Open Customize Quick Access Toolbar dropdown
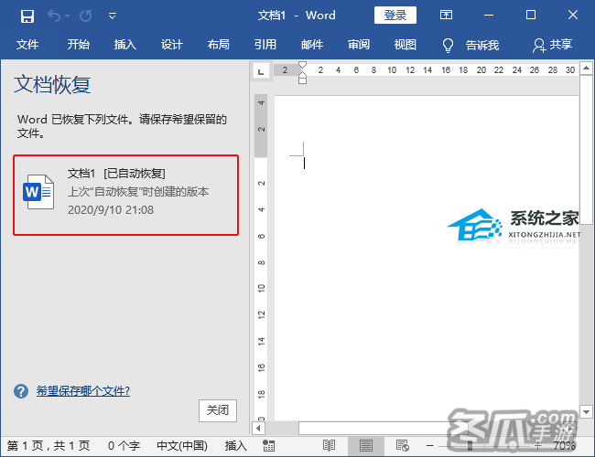Screen dimensions: 595x457 [113, 16]
